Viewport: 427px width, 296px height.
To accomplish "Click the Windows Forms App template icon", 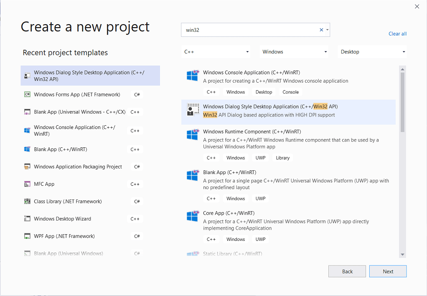I will [x=27, y=94].
